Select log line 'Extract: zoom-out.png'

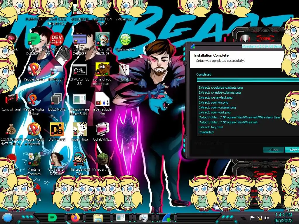214,112
